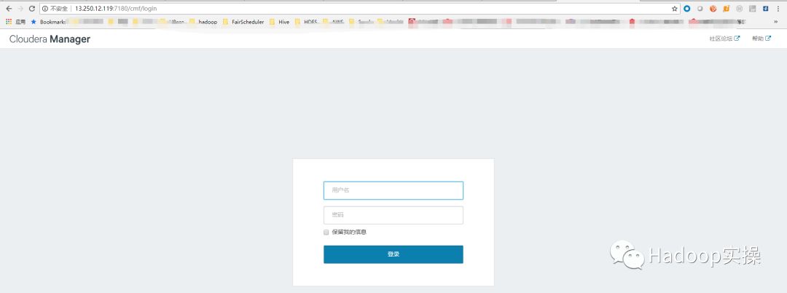Click the orange square extension icon

726,9
